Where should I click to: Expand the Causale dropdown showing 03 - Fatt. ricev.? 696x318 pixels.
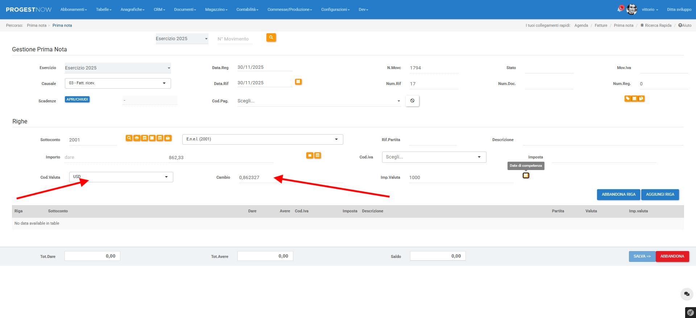click(x=118, y=83)
